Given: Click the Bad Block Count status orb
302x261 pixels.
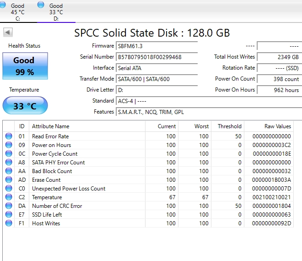Looking at the screenshot, I should tap(9, 171).
